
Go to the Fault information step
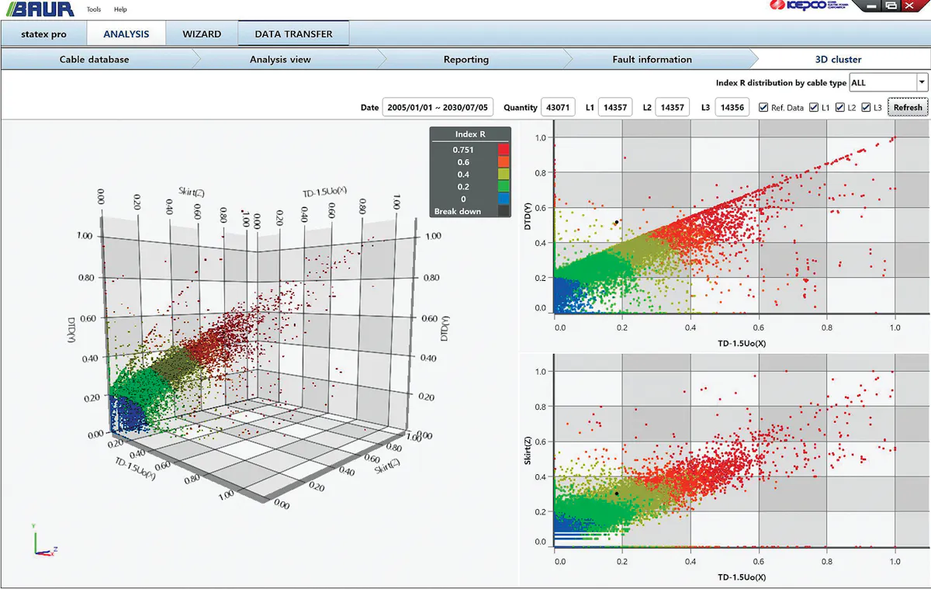(x=652, y=59)
